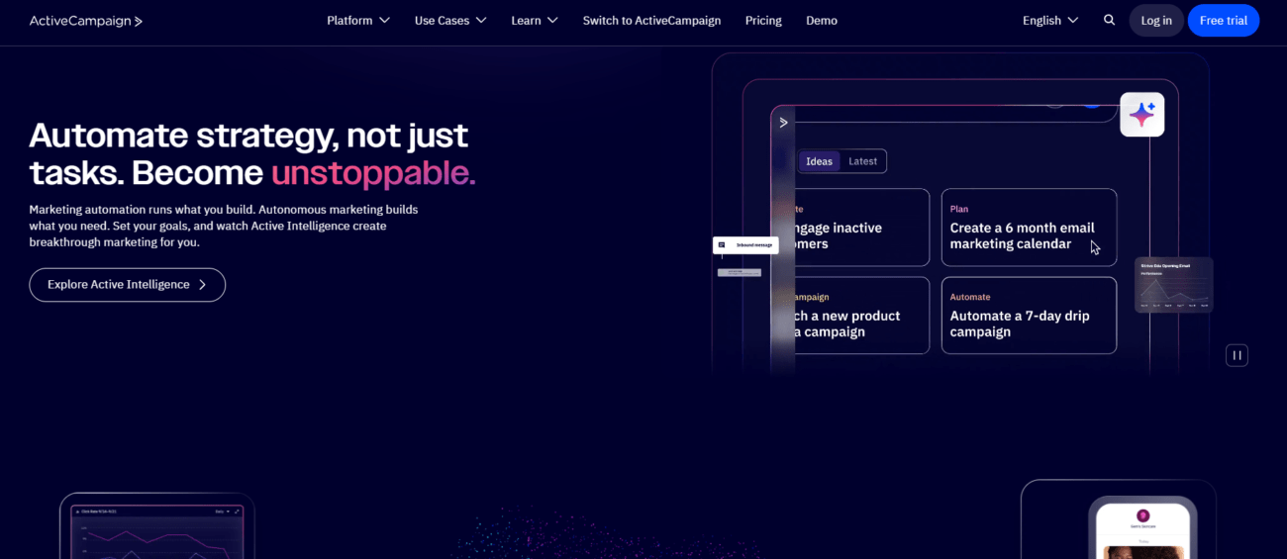Click the ActiveCampaign logo
Image resolution: width=1287 pixels, height=559 pixels.
(x=86, y=21)
